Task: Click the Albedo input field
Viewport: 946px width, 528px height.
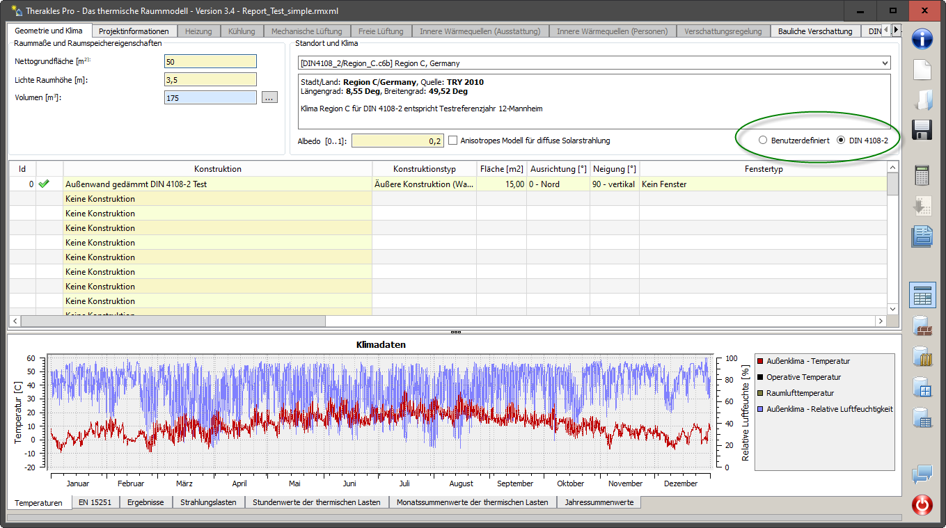Action: point(397,141)
